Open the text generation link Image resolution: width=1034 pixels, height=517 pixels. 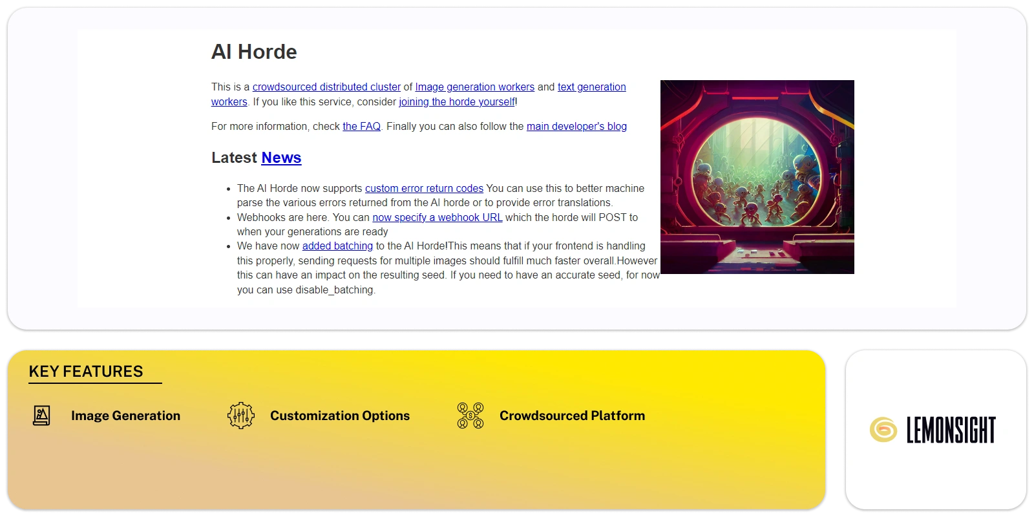591,87
